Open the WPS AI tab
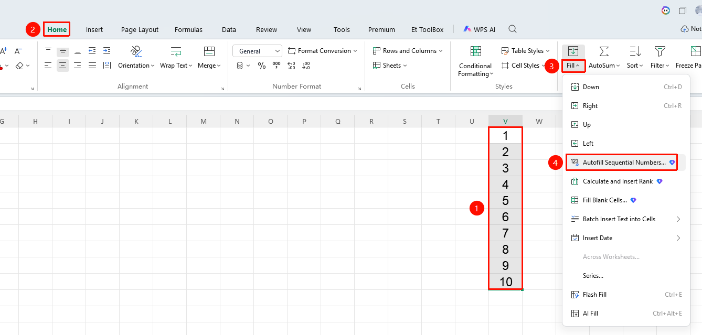This screenshot has width=702, height=335. [480, 29]
